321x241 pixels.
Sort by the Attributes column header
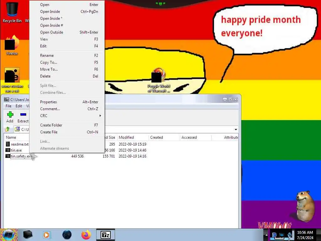225,137
